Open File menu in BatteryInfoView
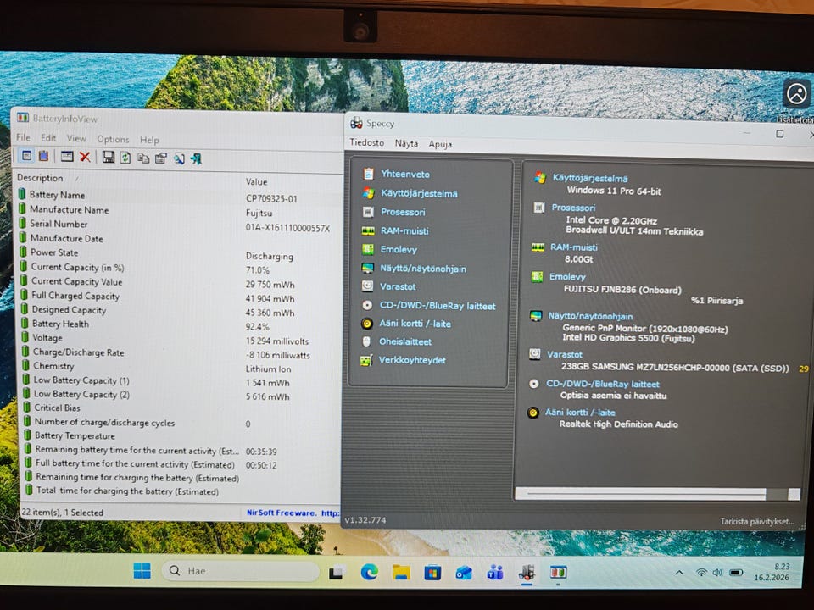The image size is (814, 610). point(23,137)
